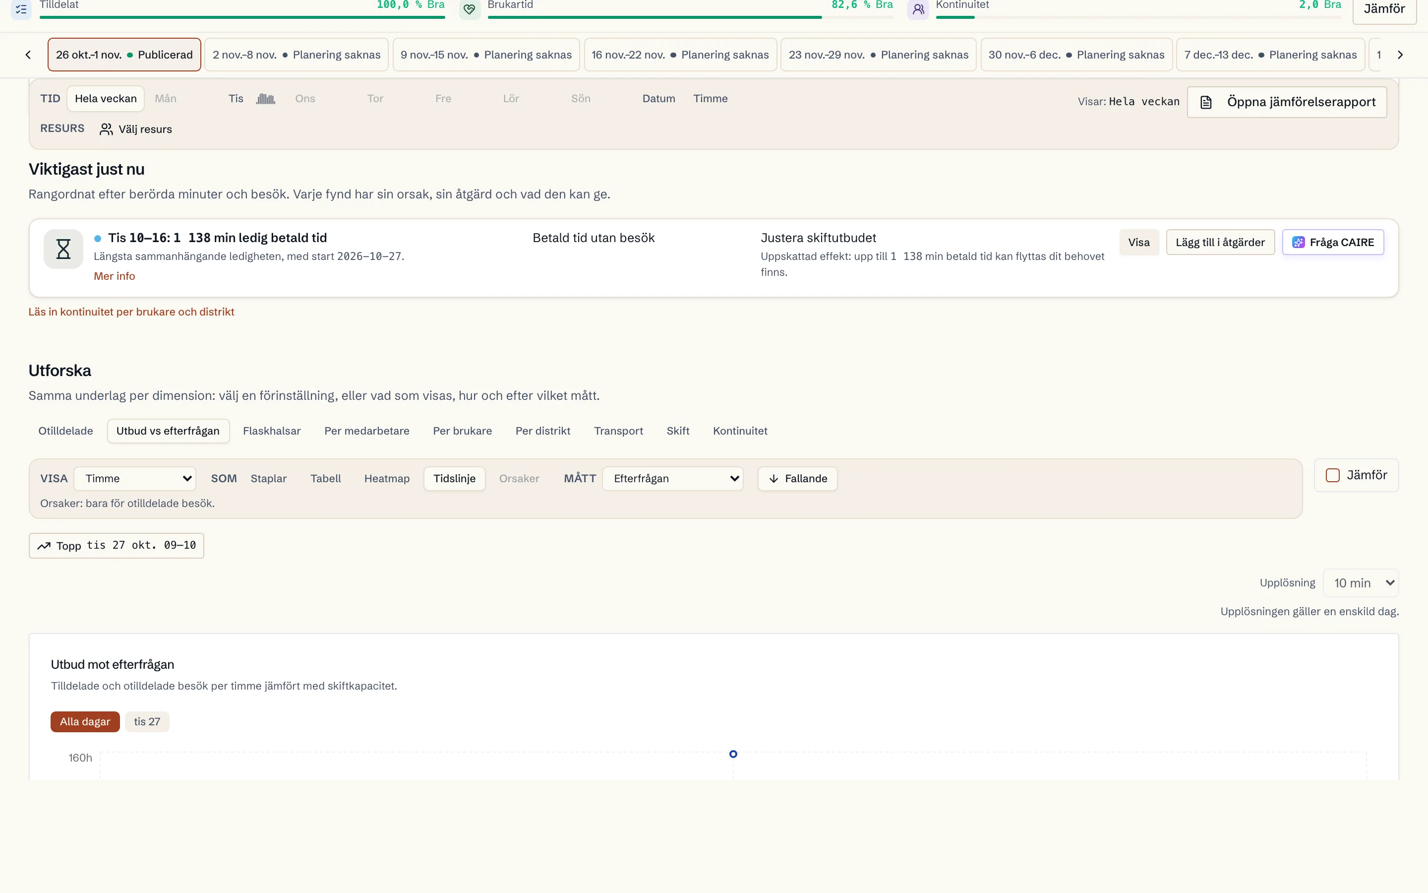Click Lägg till i åtgärder
1428x893 pixels.
pyautogui.click(x=1220, y=243)
